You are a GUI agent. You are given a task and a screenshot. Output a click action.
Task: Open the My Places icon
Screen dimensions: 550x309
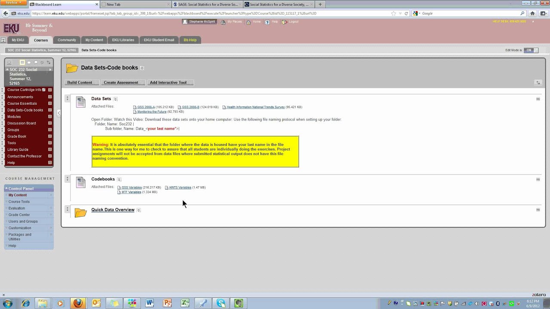pyautogui.click(x=223, y=22)
